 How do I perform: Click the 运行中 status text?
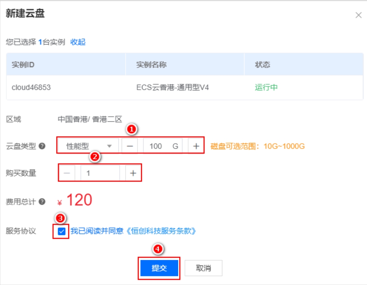point(266,87)
